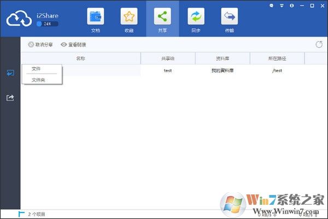
Task: Choose 文件 in the popup menu
Action: click(36, 69)
